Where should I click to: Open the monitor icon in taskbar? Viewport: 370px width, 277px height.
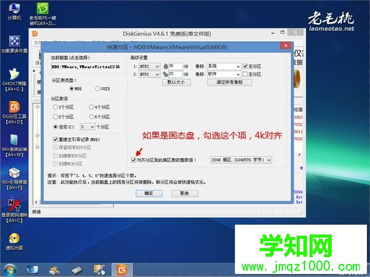pos(32,270)
